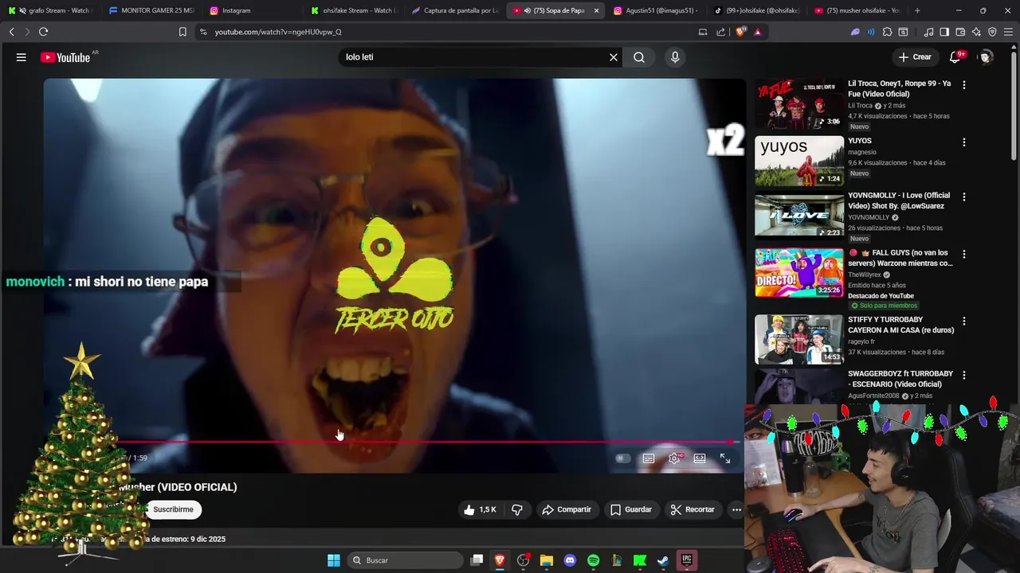Subscribe with the Suscribirme button

[173, 509]
